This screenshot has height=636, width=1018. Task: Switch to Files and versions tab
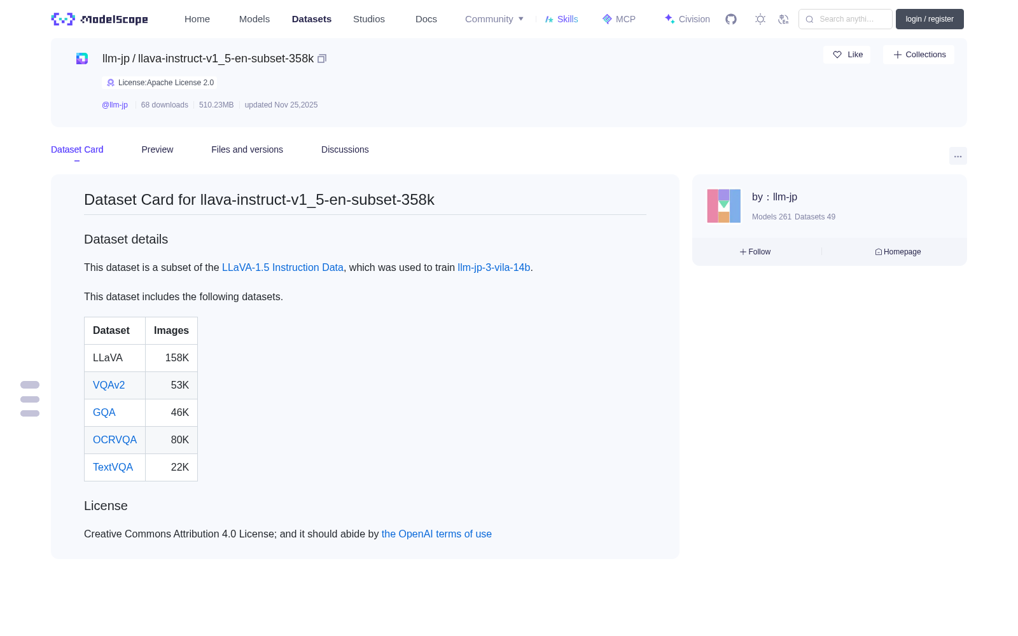click(x=247, y=149)
